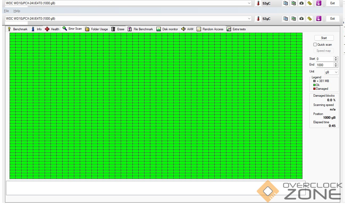Save a screenshot with the lower camera icon
Screen dimensions: 345x205
301,19
